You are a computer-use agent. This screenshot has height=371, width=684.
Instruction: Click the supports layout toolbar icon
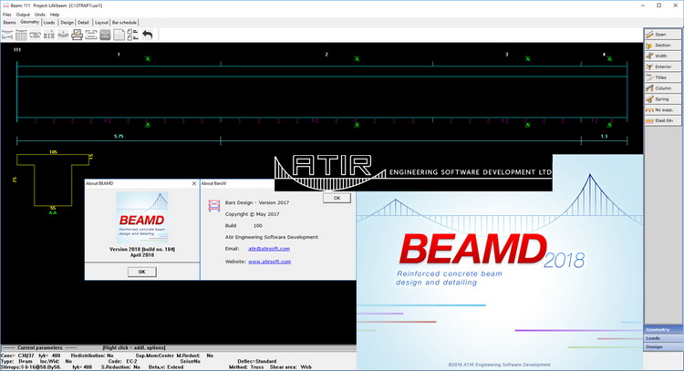tap(49, 35)
